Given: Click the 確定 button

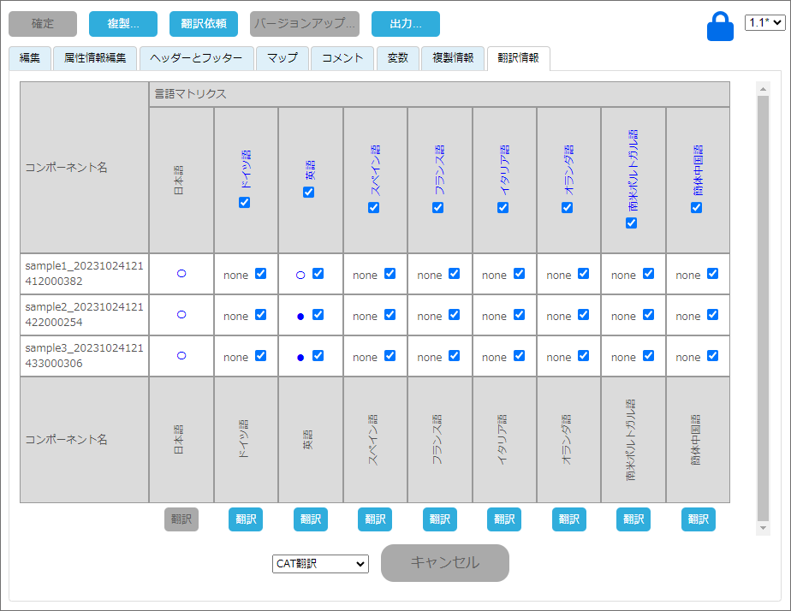Looking at the screenshot, I should 43,24.
